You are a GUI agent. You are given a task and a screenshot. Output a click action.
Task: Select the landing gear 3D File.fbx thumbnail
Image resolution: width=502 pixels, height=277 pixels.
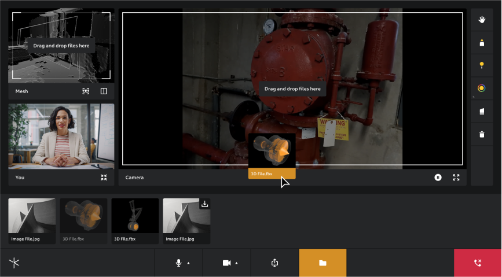[135, 221]
